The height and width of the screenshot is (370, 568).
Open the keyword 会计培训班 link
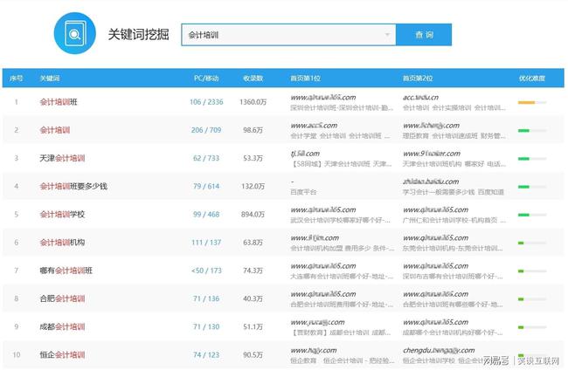click(x=59, y=102)
